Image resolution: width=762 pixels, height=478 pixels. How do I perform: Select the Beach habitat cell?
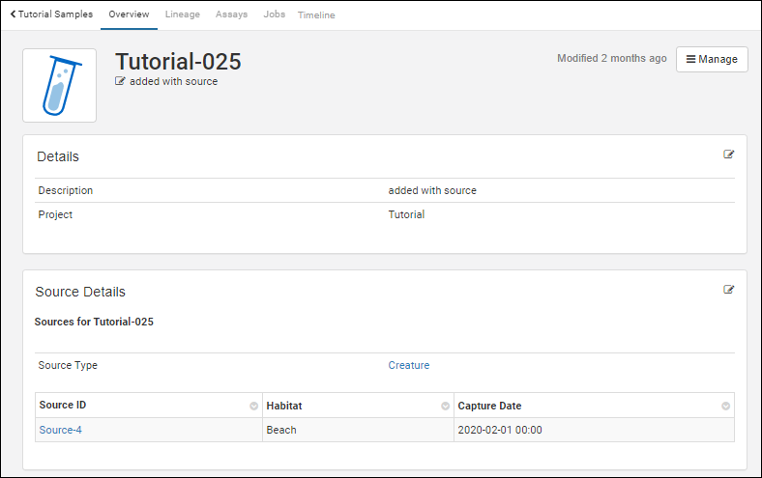(281, 430)
